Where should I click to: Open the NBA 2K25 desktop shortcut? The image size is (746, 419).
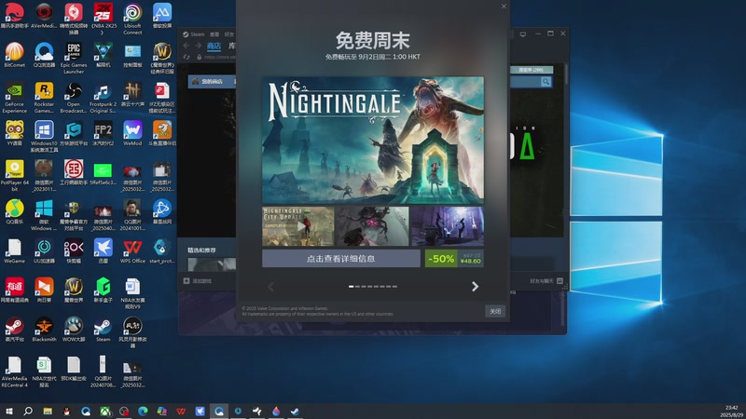(104, 18)
